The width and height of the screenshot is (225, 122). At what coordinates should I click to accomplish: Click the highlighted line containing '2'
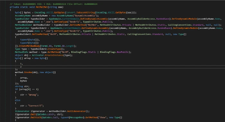tap(113, 67)
